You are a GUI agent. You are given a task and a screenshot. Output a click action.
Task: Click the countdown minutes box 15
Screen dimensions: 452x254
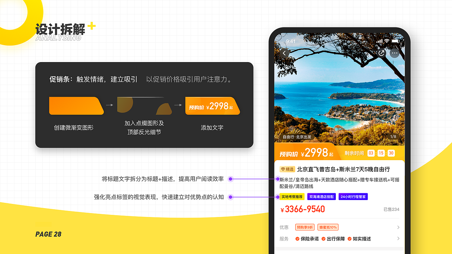pyautogui.click(x=381, y=153)
